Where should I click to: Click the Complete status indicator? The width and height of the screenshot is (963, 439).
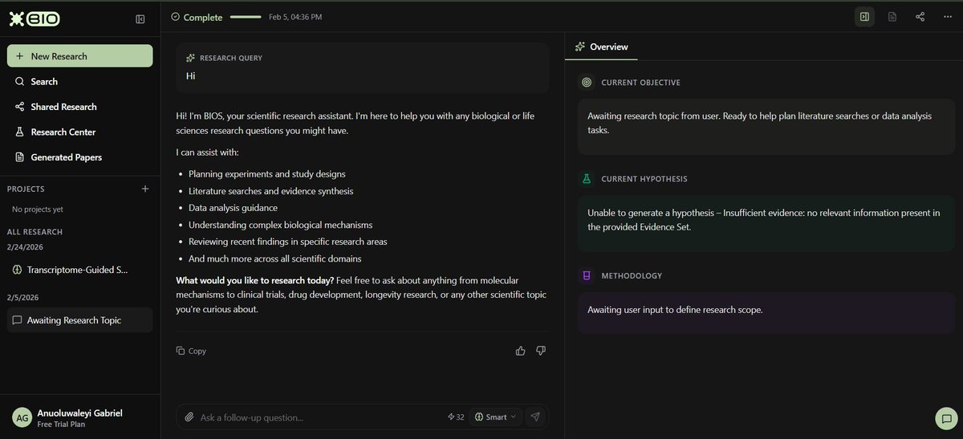pos(197,17)
